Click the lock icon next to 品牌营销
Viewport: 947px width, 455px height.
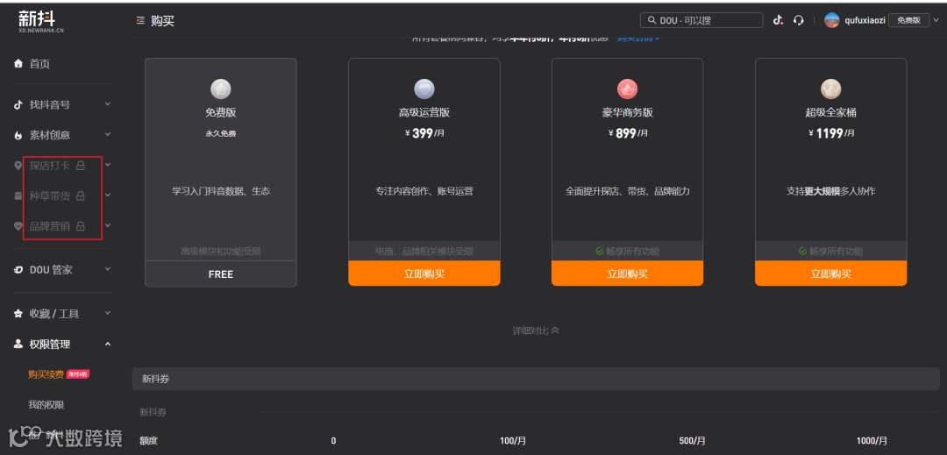click(x=80, y=226)
